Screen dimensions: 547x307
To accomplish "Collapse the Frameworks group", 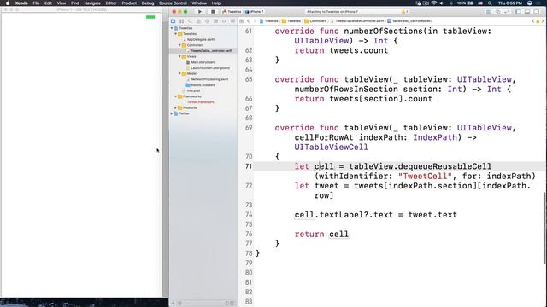I will pos(176,96).
